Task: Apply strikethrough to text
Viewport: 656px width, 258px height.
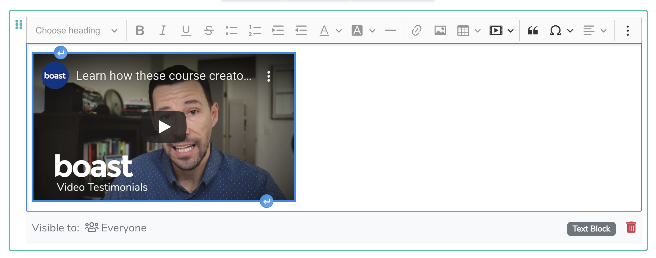Action: point(209,31)
